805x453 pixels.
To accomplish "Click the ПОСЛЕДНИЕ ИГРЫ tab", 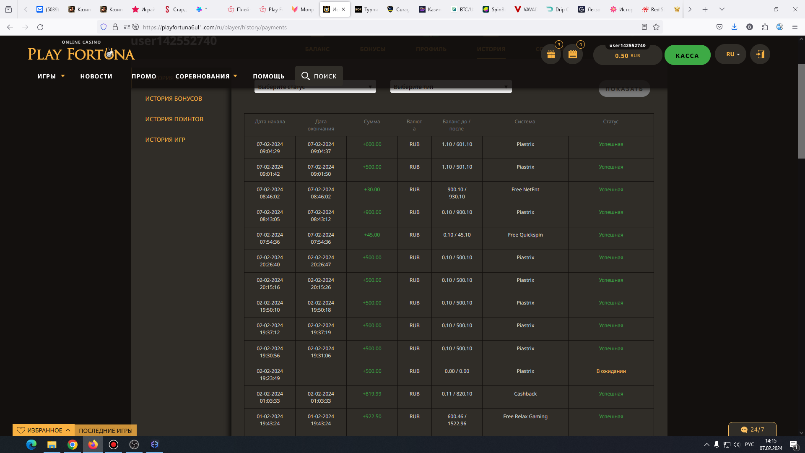I will [x=106, y=430].
